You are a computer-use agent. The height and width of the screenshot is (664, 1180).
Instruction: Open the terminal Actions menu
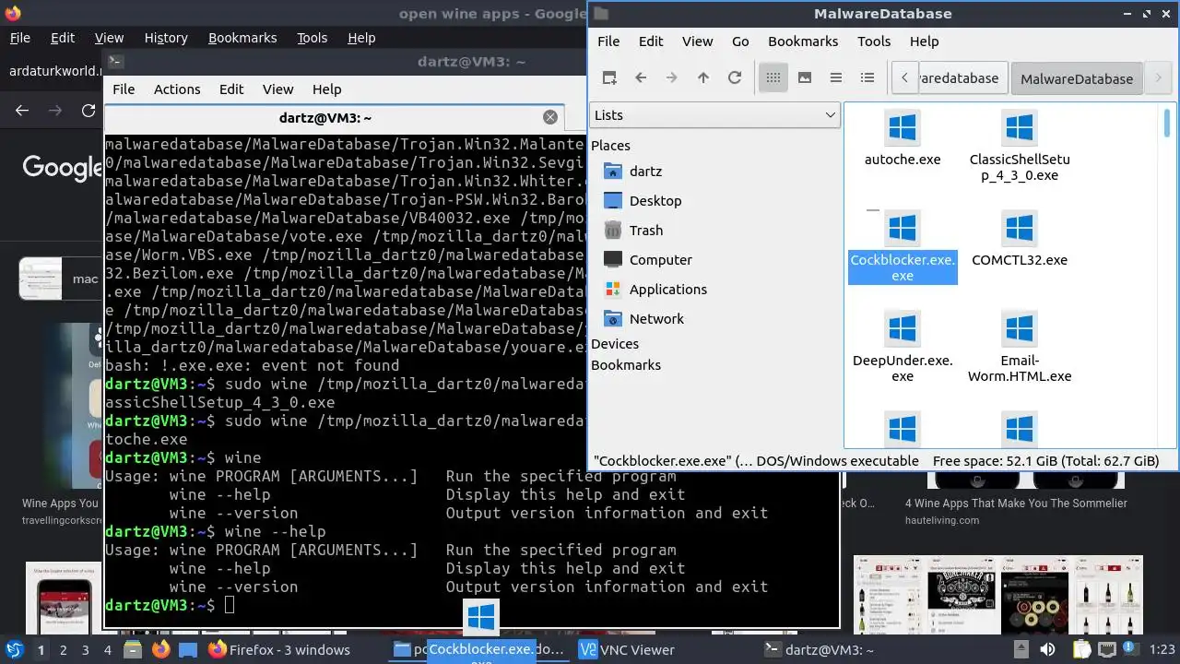click(177, 89)
